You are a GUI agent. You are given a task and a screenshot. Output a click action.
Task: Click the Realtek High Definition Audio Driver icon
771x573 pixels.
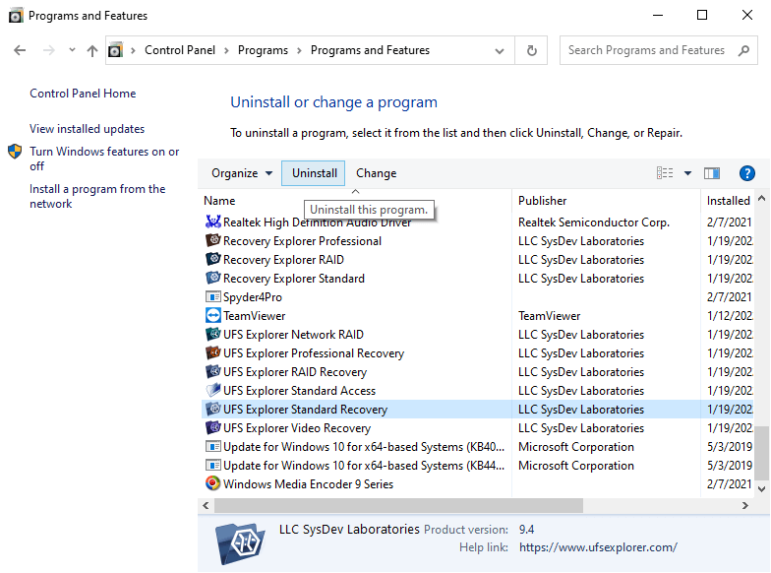(213, 223)
